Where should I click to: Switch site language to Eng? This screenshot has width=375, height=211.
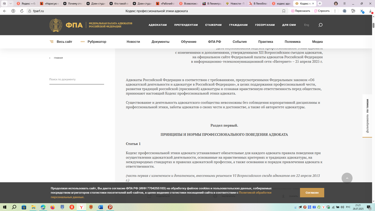pyautogui.click(x=307, y=25)
